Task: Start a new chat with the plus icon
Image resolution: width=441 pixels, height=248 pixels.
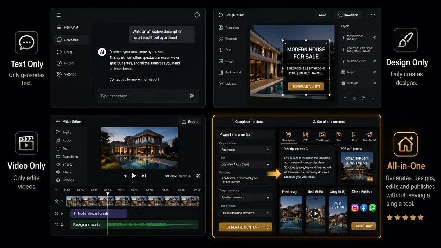Action: tap(197, 15)
